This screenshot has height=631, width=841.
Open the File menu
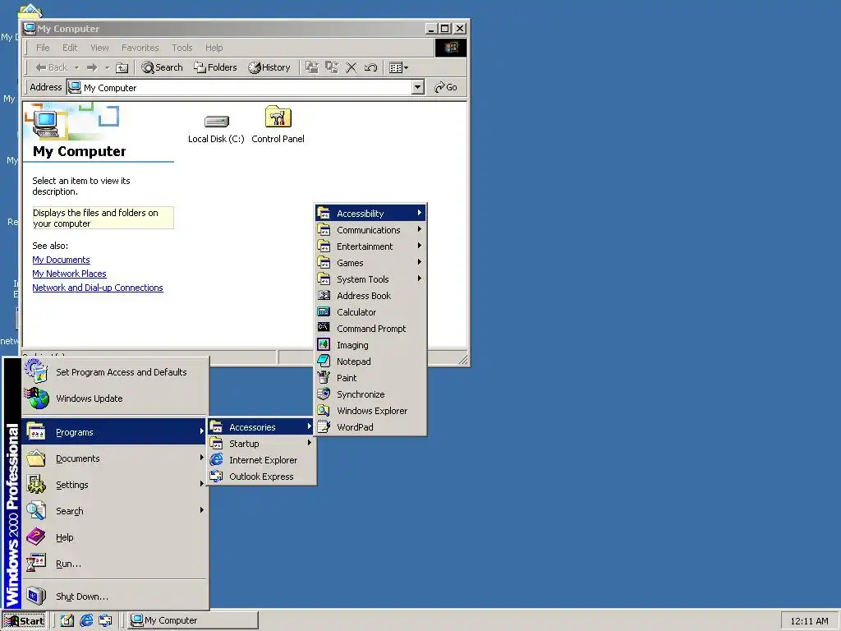click(43, 48)
